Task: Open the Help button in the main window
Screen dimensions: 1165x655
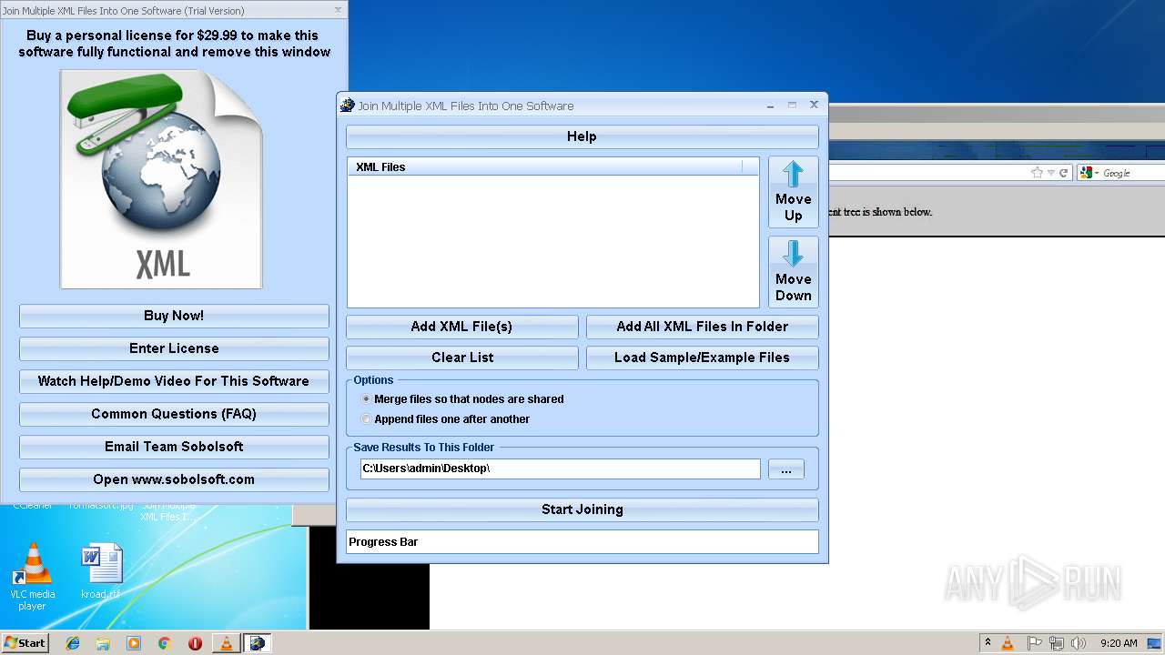Action: (x=582, y=136)
